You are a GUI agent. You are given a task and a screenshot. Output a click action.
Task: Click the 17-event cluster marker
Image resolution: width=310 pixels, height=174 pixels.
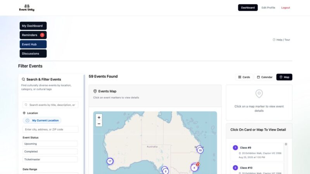pos(110,161)
